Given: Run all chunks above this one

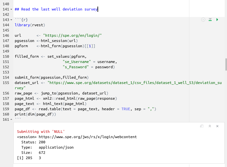Looking at the screenshot, I should click(210, 20).
